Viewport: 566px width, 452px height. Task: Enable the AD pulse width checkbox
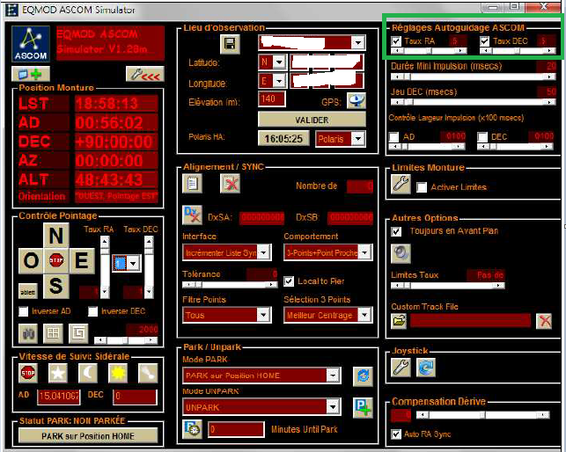coord(394,137)
